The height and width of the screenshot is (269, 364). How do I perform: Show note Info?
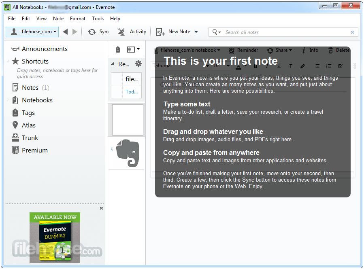[310, 50]
